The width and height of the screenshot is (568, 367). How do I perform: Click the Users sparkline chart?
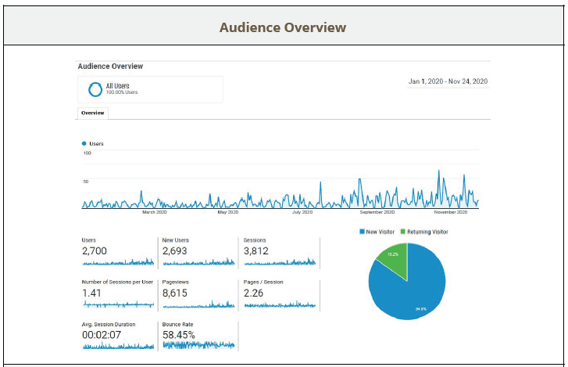[x=118, y=262]
